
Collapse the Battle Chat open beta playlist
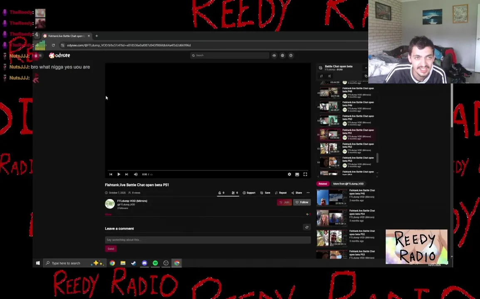tap(366, 68)
